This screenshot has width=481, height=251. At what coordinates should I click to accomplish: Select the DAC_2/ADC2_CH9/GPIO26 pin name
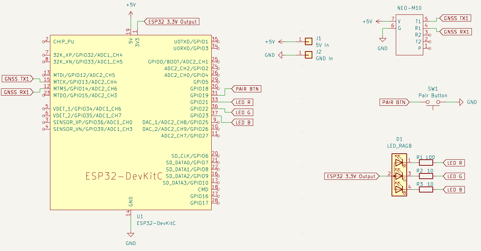tap(175, 129)
